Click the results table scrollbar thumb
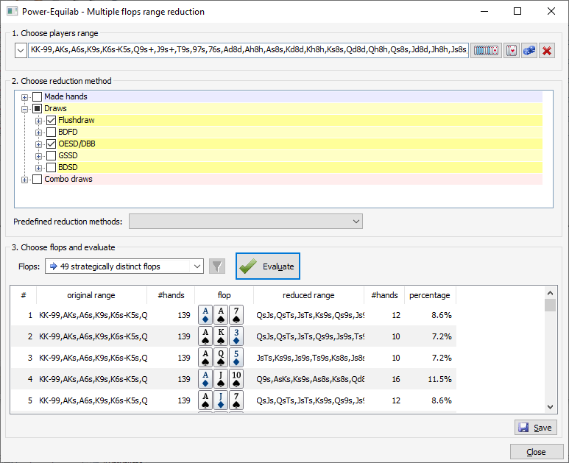This screenshot has width=569, height=463. [550, 305]
